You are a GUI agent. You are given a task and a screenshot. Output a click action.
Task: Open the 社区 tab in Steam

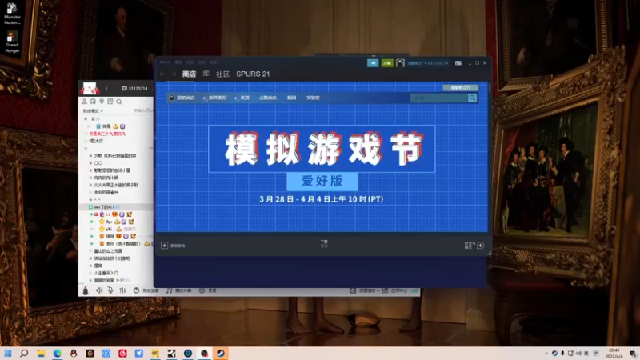pos(222,74)
